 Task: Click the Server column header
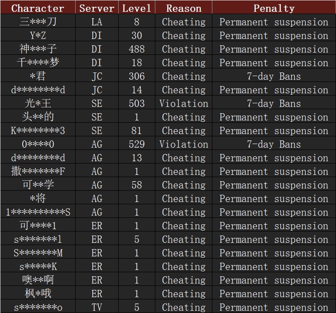[97, 8]
